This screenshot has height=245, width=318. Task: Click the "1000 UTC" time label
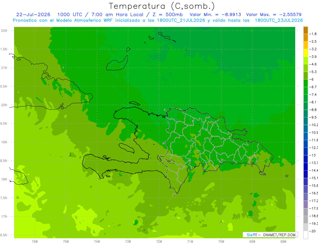coord(70,15)
